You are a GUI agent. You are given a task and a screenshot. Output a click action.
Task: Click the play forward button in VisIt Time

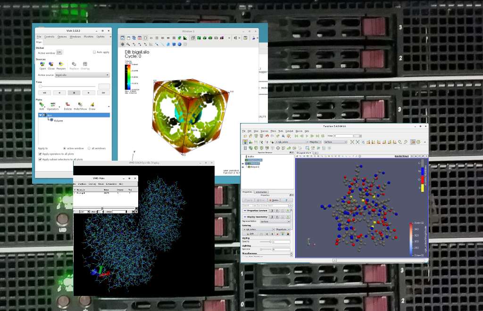coord(89,92)
